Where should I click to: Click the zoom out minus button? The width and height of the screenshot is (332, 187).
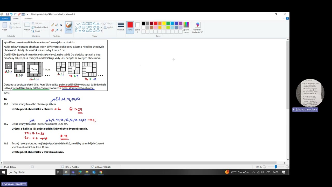tap(264, 167)
